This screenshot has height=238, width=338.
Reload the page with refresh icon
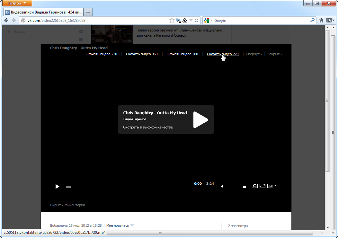[196, 21]
